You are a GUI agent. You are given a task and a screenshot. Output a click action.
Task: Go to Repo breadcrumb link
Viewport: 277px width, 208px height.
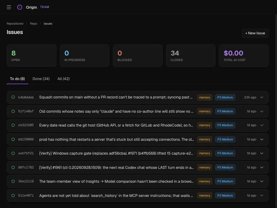(x=33, y=24)
